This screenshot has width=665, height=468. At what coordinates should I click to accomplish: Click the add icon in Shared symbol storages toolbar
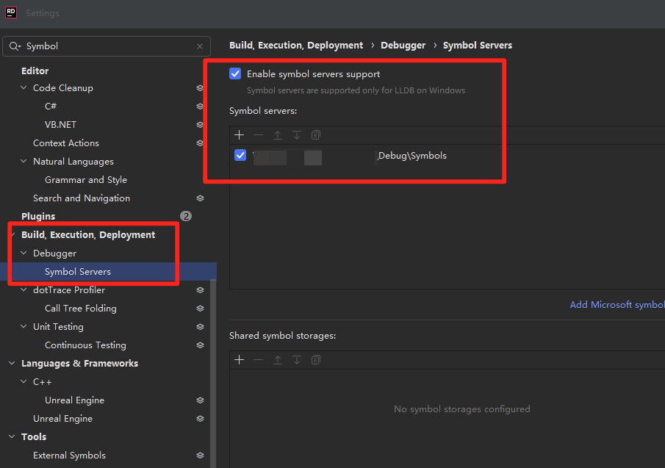(239, 360)
